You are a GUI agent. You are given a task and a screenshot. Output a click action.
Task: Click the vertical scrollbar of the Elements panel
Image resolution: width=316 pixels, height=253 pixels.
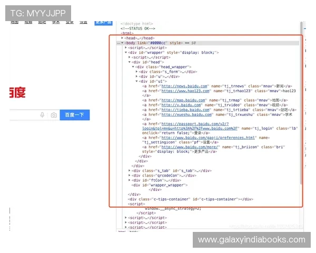tap(301, 103)
